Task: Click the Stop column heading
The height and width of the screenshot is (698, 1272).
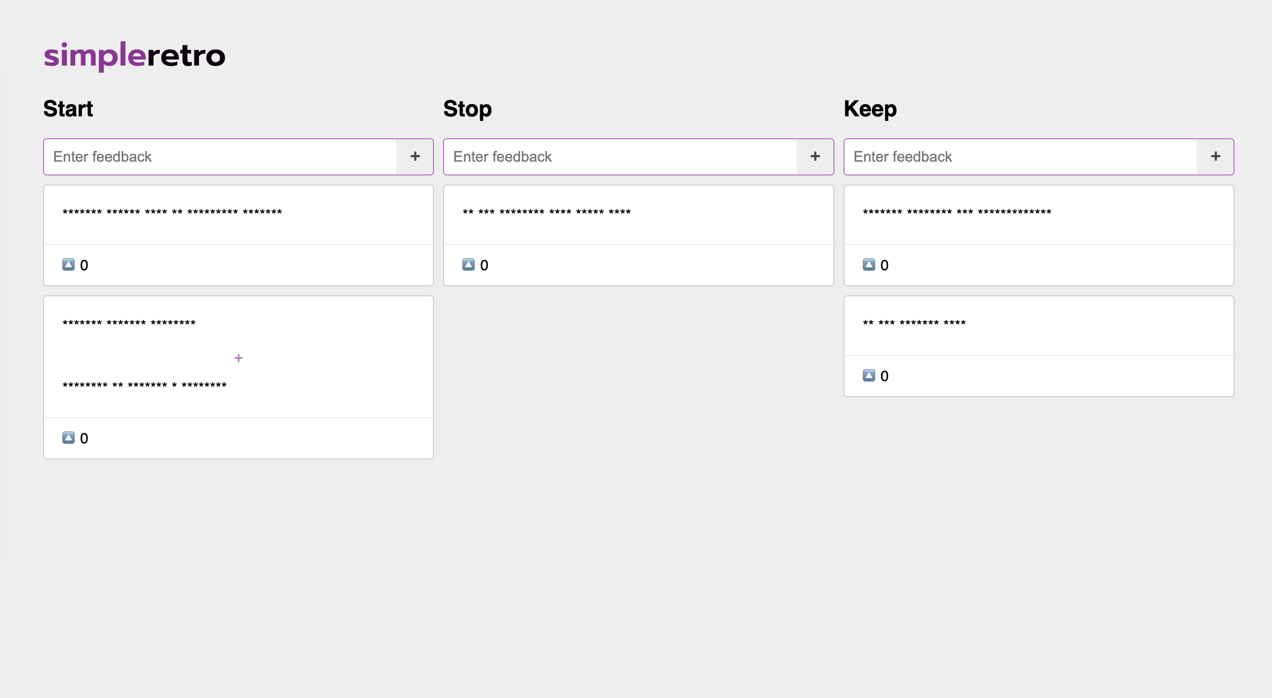Action: tap(468, 109)
